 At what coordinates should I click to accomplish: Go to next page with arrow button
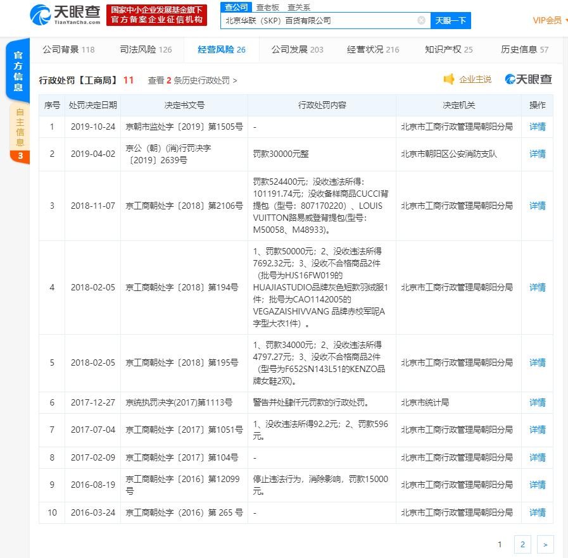pyautogui.click(x=545, y=544)
